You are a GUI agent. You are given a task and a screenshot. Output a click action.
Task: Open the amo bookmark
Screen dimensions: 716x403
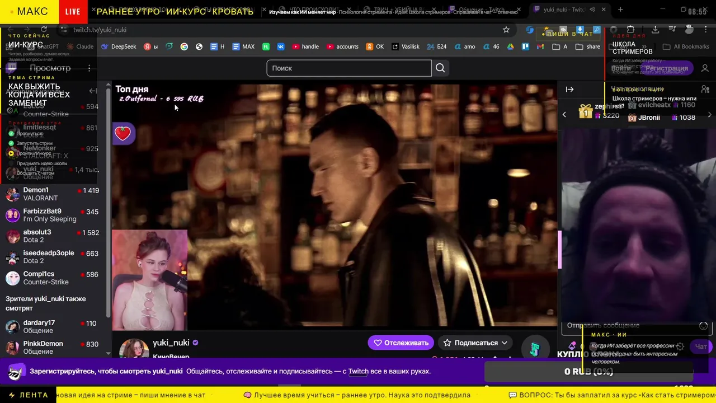(465, 46)
